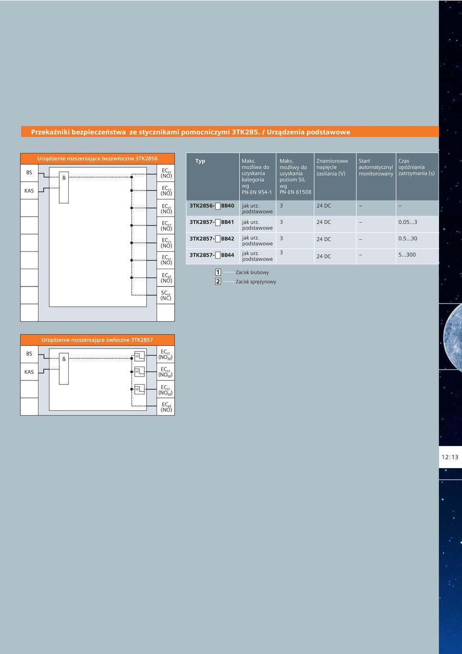Click the 'Czas opóźniania zatrzymania (s)' header
Viewport: 462px width, 654px height.
point(416,167)
